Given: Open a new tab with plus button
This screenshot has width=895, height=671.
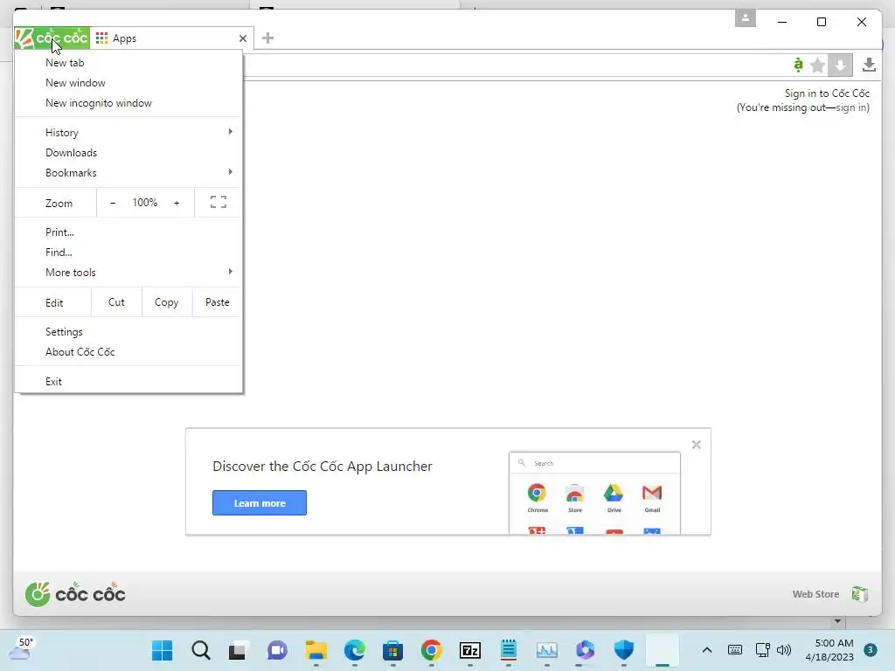Looking at the screenshot, I should point(267,38).
